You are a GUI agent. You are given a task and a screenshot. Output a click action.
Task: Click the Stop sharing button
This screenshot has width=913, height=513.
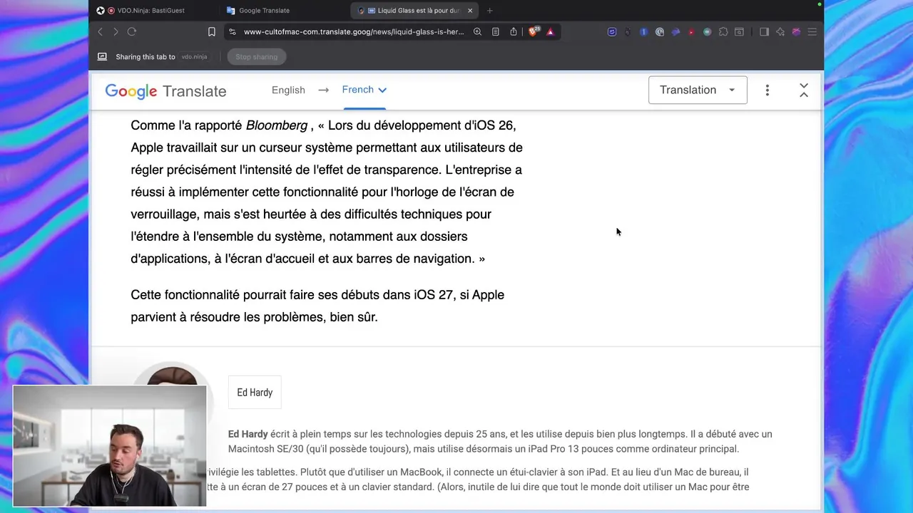tap(256, 57)
